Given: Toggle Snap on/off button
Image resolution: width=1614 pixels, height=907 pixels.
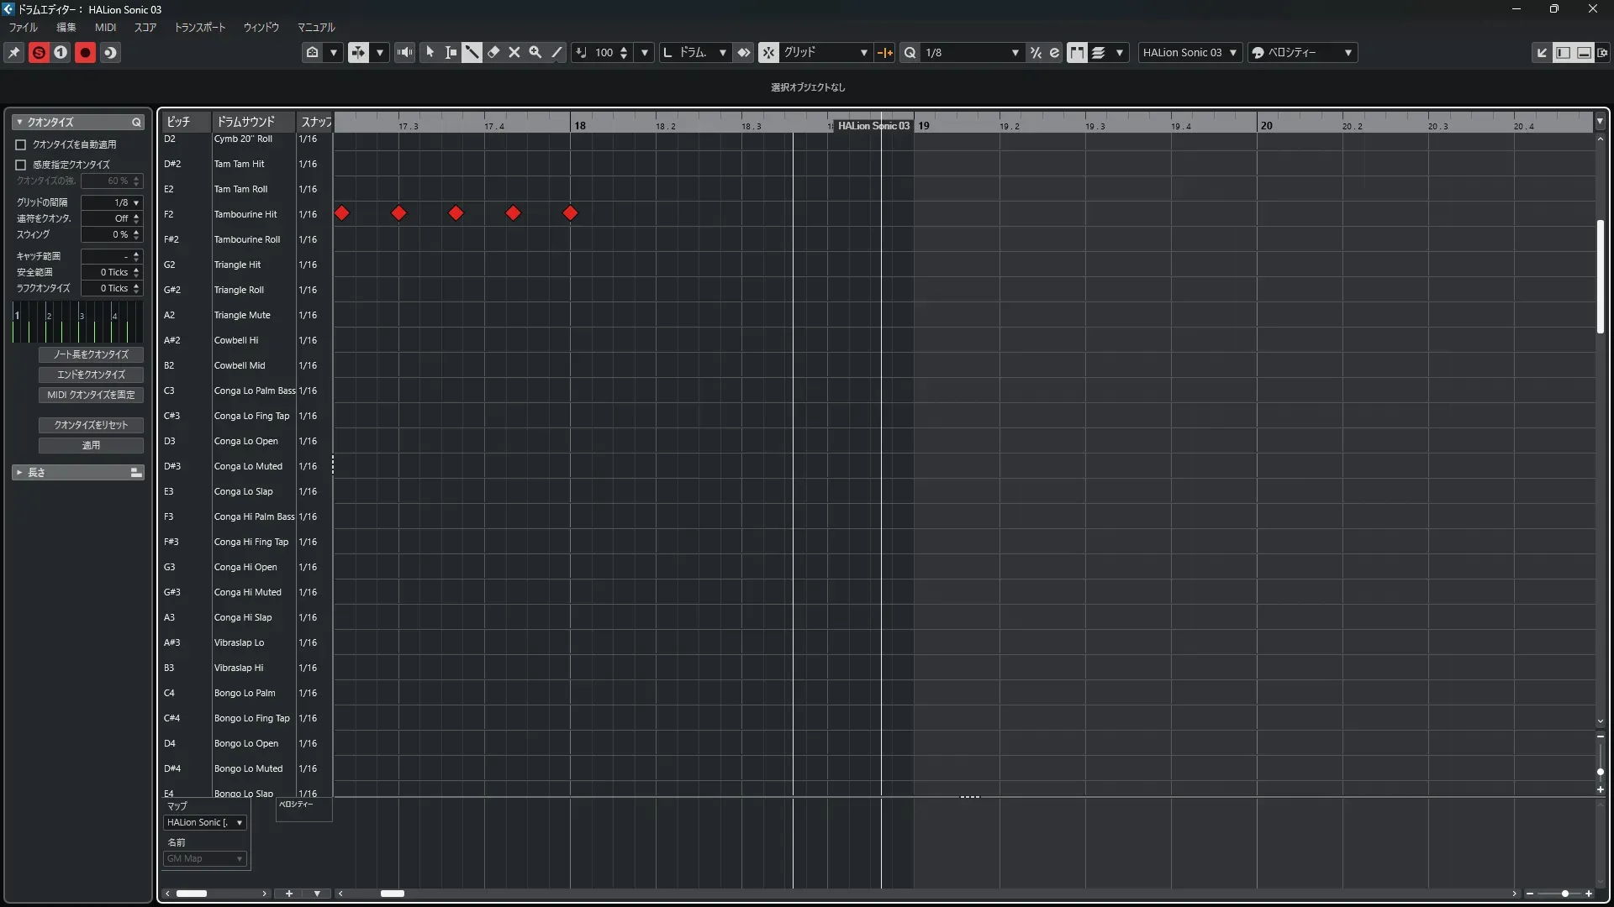Looking at the screenshot, I should 768,52.
